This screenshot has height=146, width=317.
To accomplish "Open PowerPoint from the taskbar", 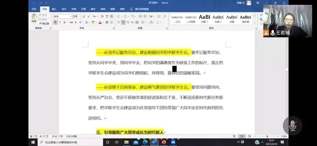I will point(164,142).
